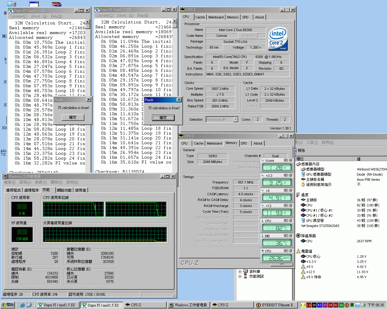Image resolution: width=387 pixels, height=309 pixels.
Task: Click the yellow 1.3 tray indicator
Action: pyautogui.click(x=303, y=305)
